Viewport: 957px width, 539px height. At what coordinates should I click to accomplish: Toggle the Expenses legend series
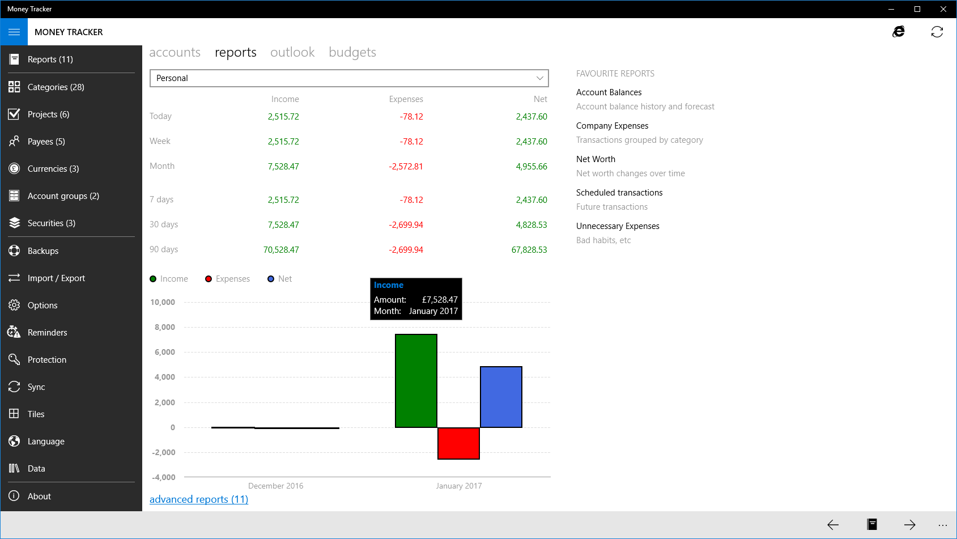[x=228, y=279]
